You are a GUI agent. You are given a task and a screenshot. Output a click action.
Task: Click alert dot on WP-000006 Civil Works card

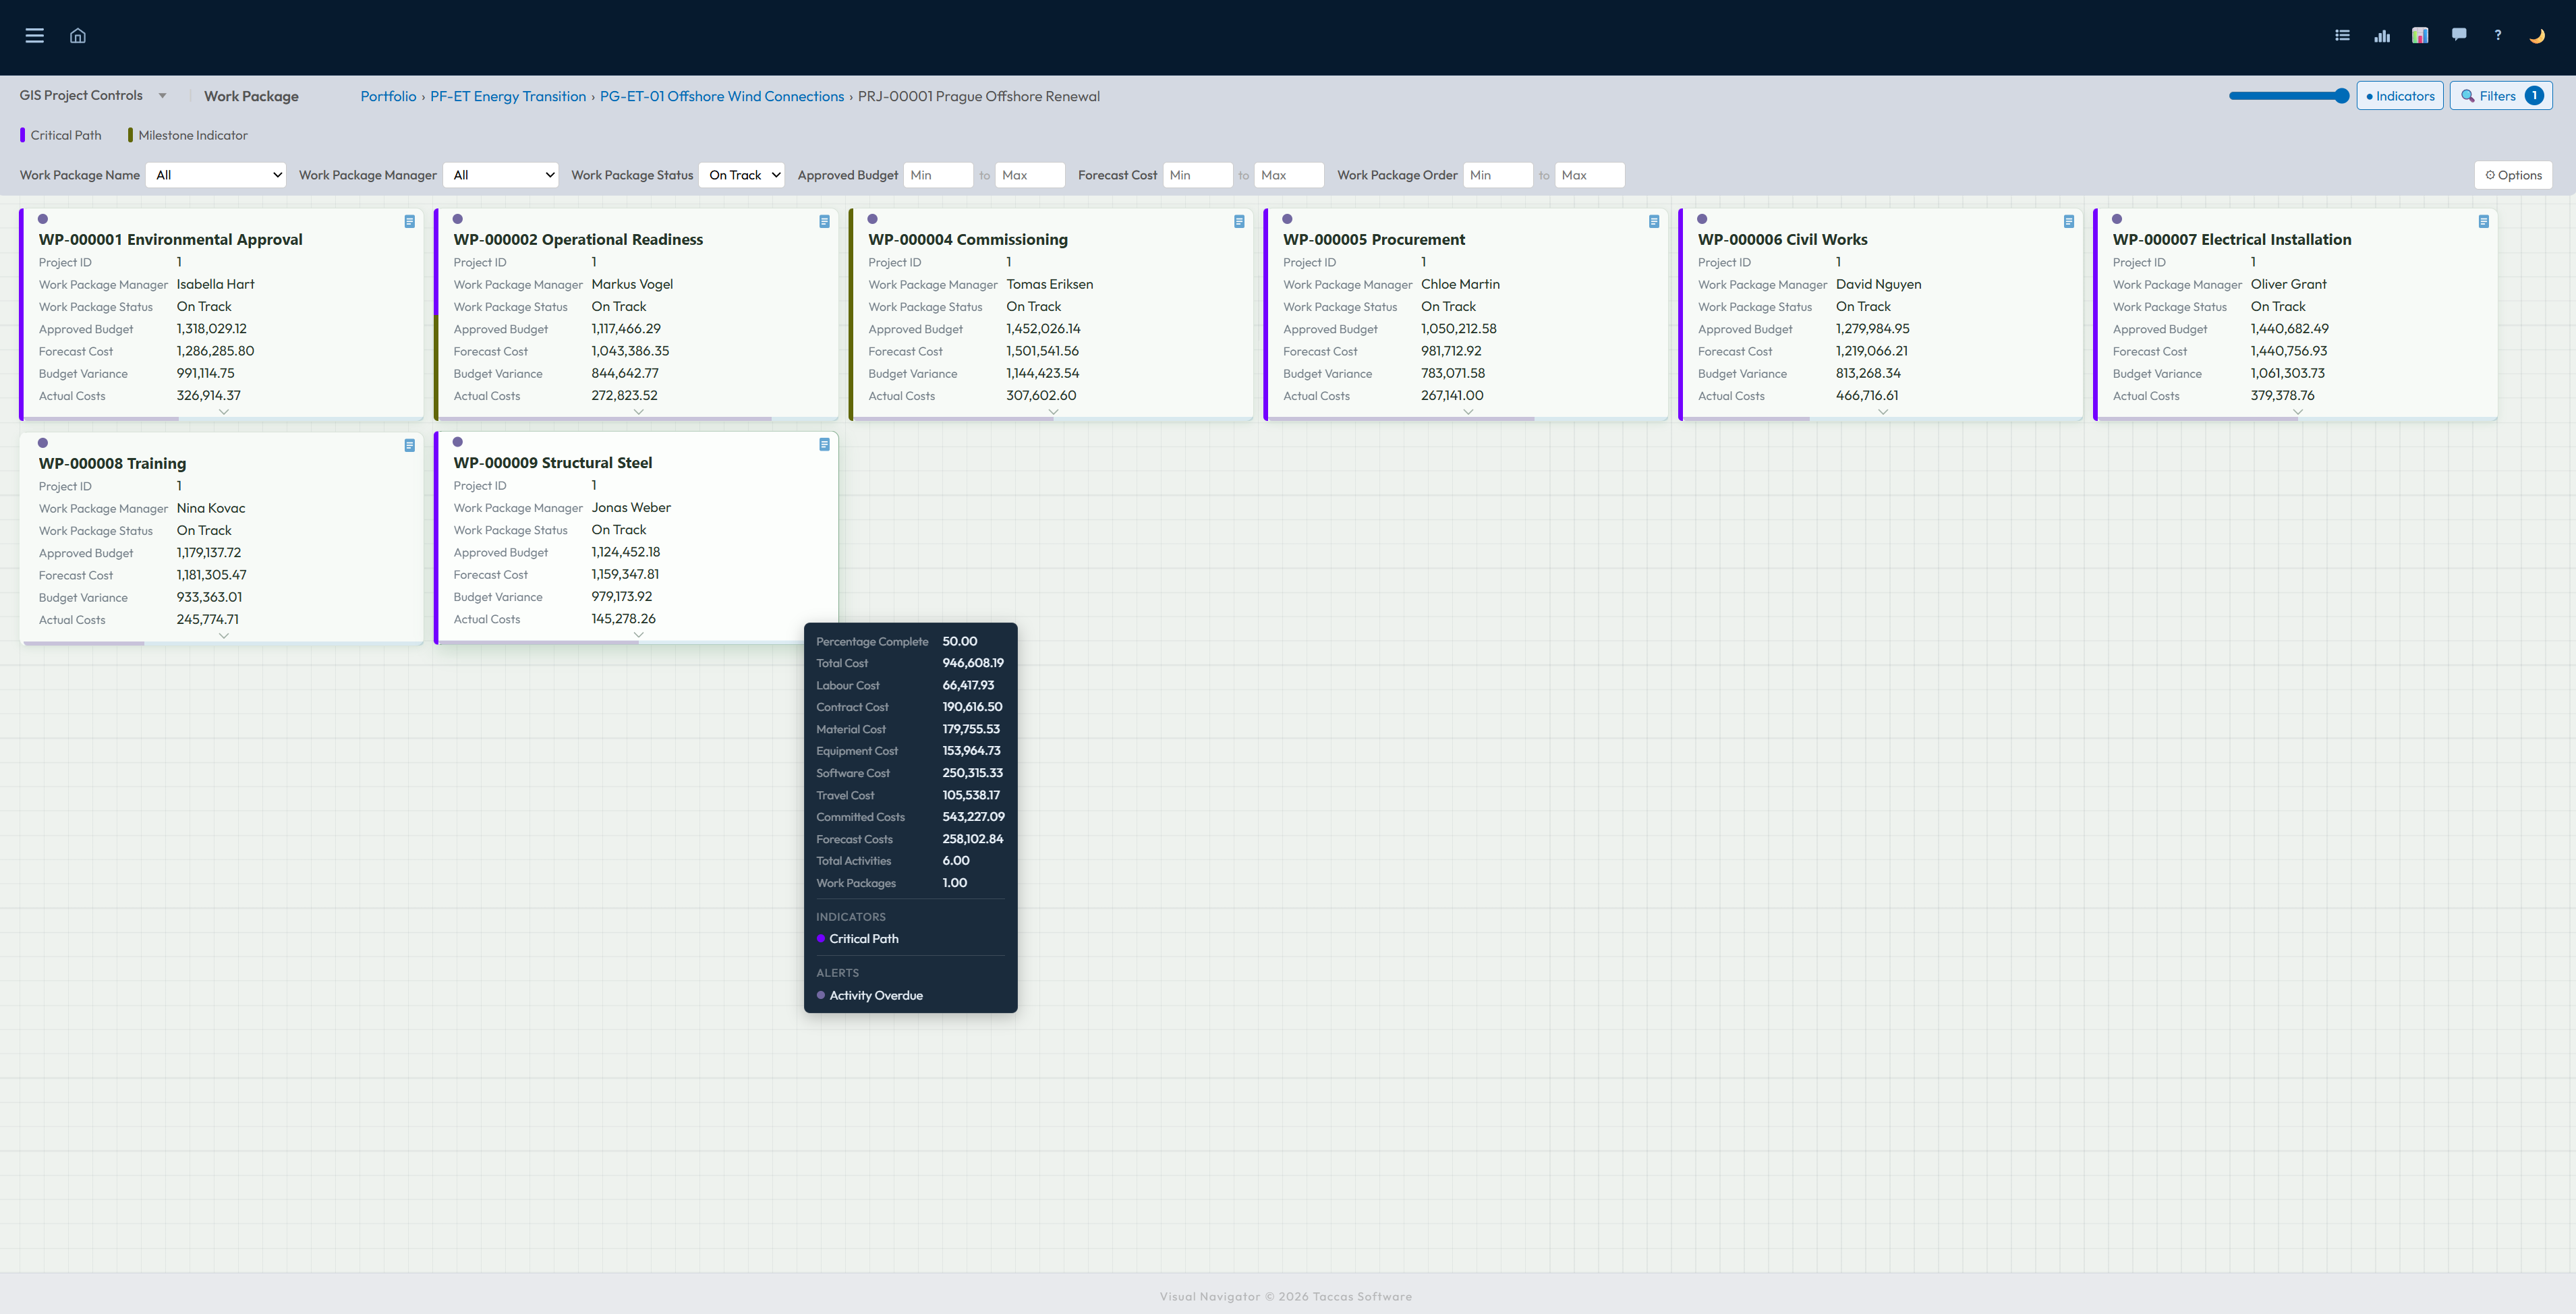[1703, 219]
